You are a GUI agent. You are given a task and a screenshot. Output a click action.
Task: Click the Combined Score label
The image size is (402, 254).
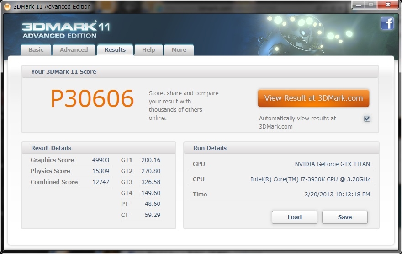(54, 182)
